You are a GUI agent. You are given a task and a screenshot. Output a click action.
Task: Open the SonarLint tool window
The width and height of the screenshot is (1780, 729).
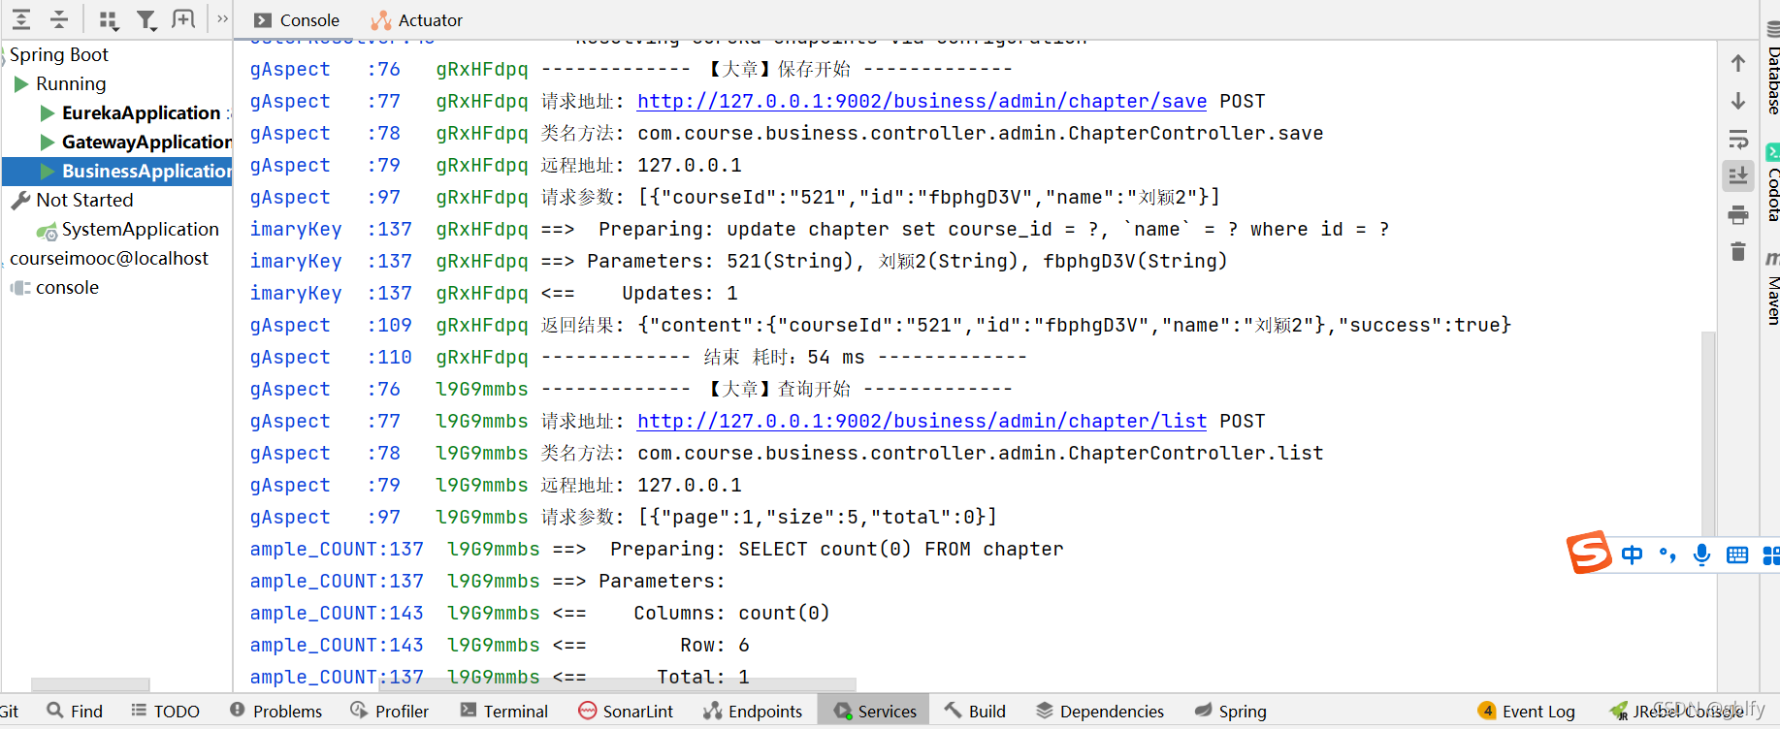coord(625,711)
